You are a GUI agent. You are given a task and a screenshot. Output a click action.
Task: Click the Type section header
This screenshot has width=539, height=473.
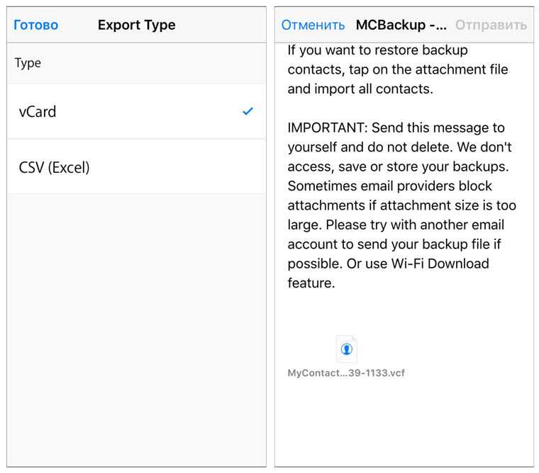point(28,63)
